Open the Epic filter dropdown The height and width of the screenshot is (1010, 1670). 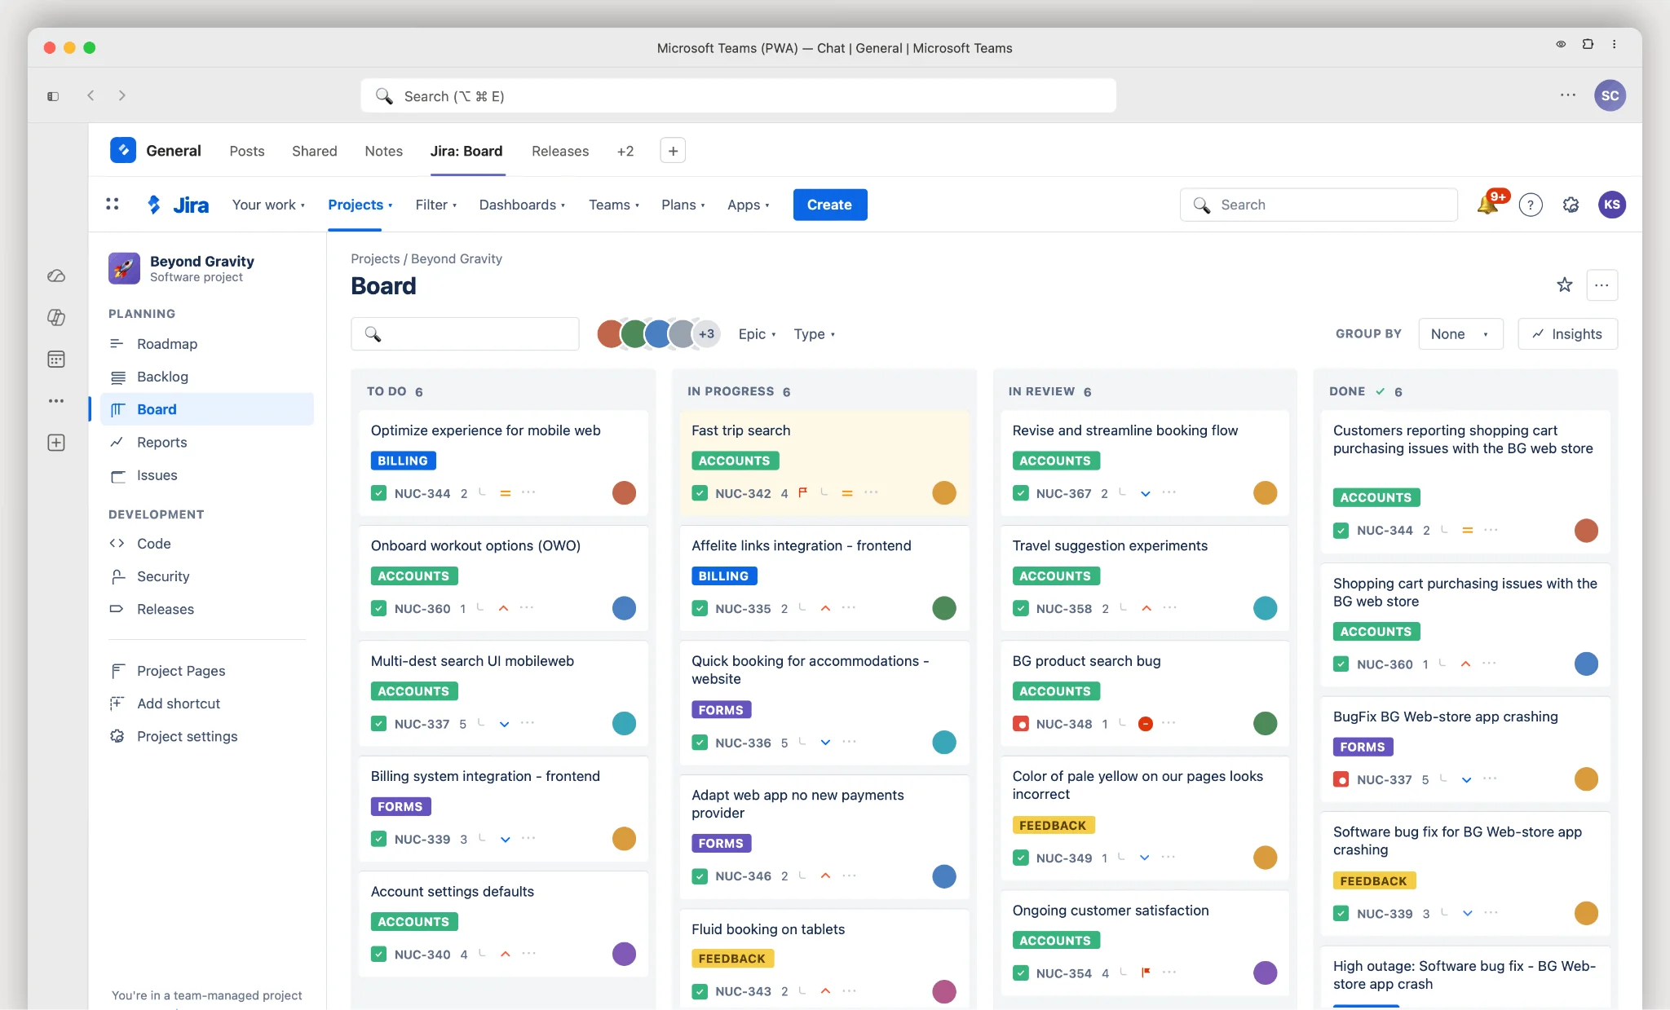tap(757, 334)
